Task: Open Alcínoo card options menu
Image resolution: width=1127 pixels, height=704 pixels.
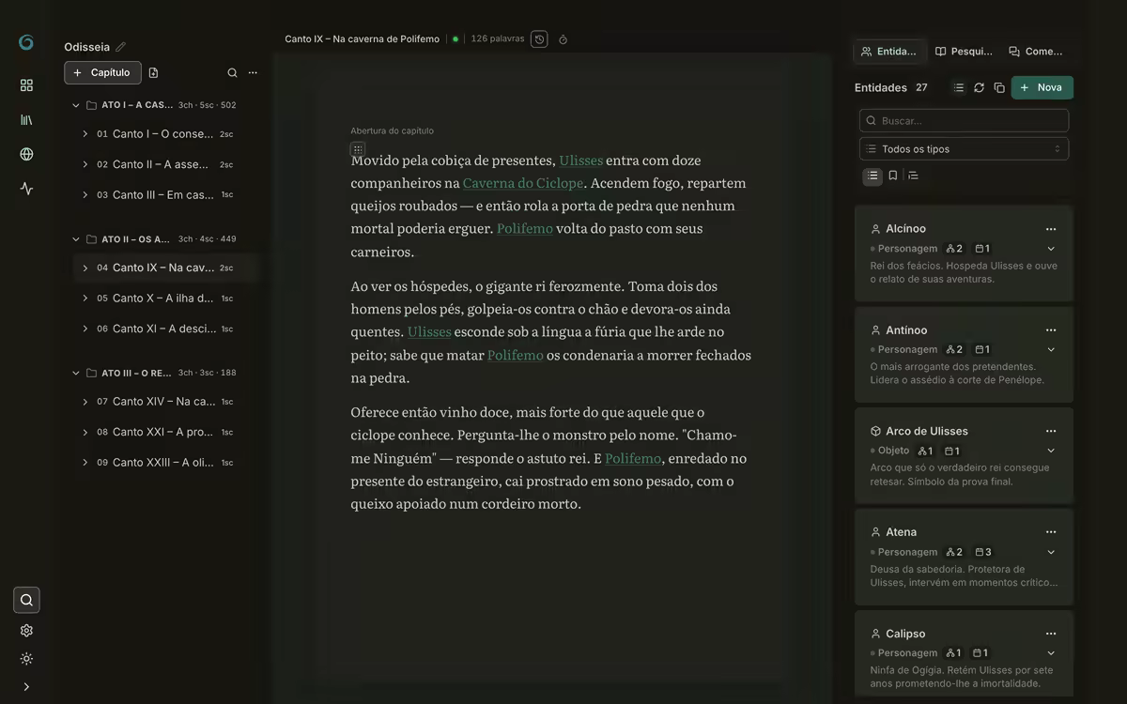Action: click(1051, 229)
